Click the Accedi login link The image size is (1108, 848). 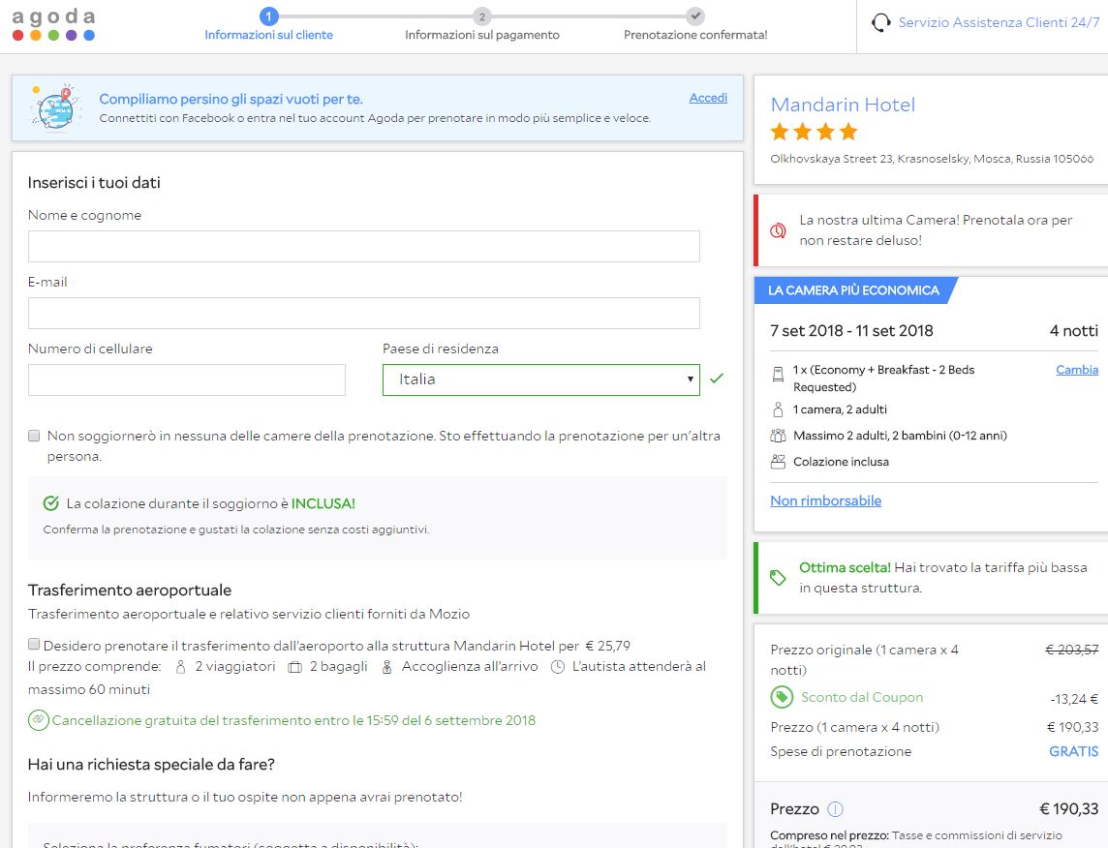[708, 98]
